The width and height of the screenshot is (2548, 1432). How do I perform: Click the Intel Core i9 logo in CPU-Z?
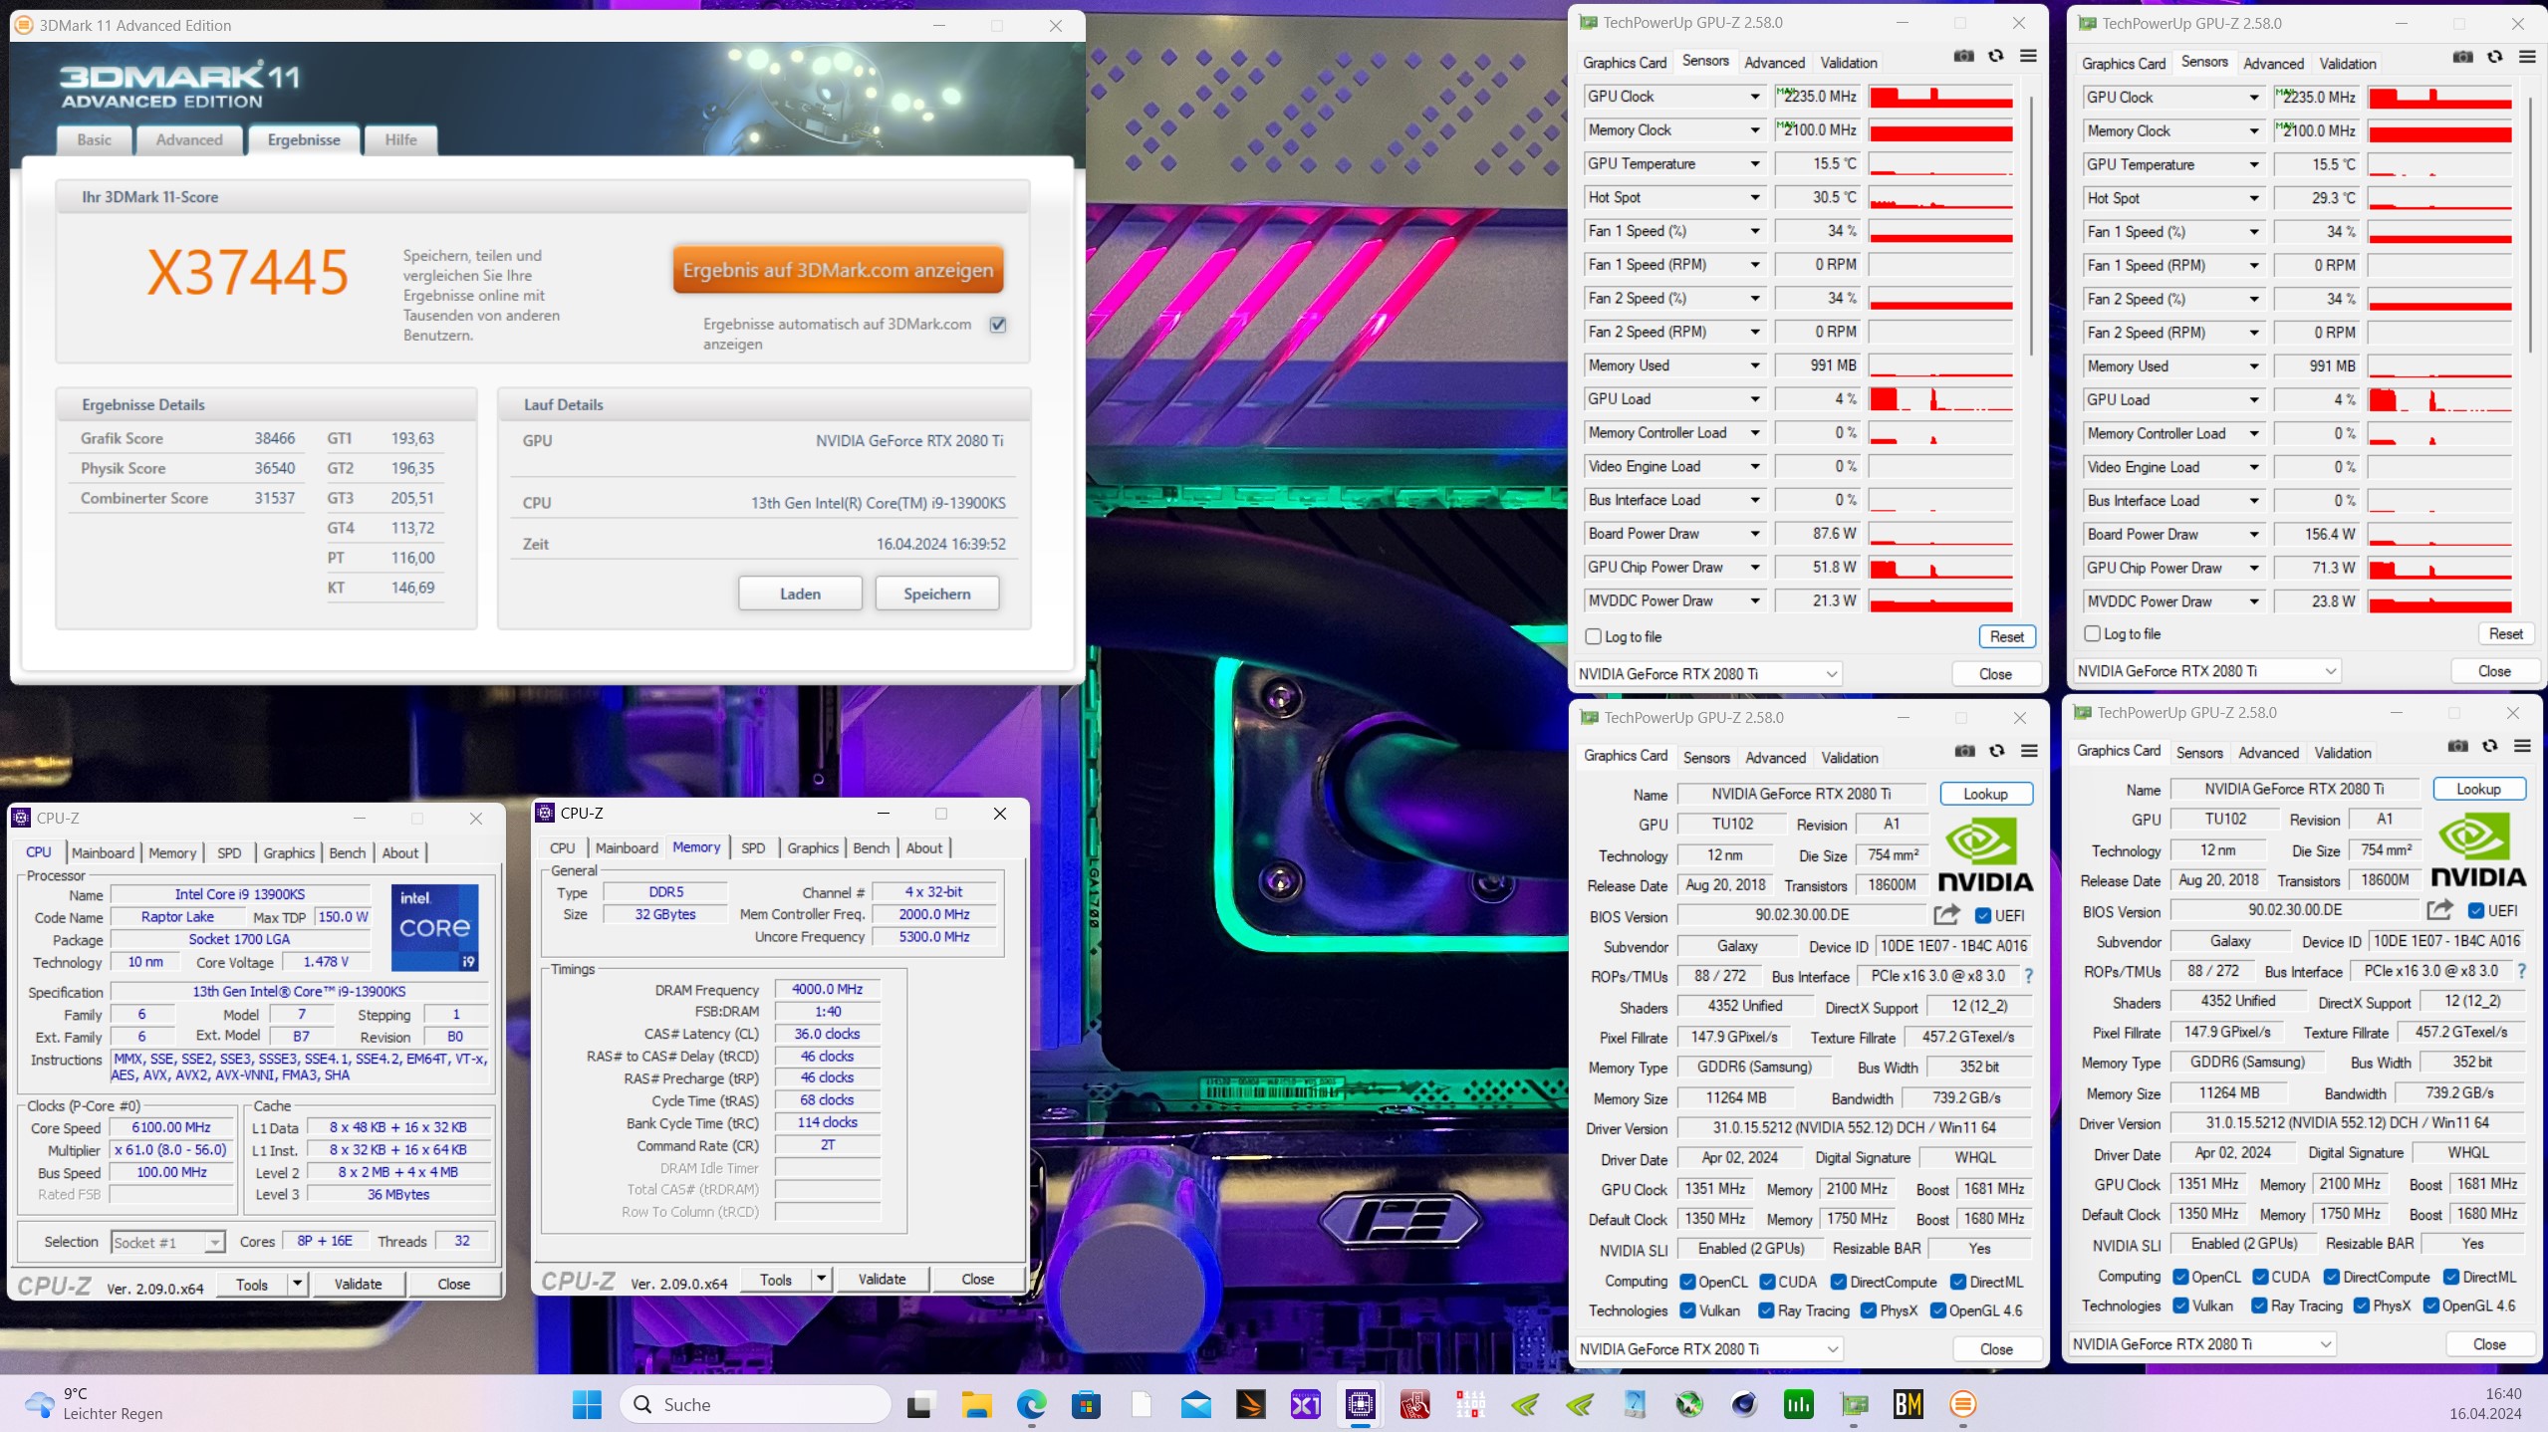coord(434,927)
